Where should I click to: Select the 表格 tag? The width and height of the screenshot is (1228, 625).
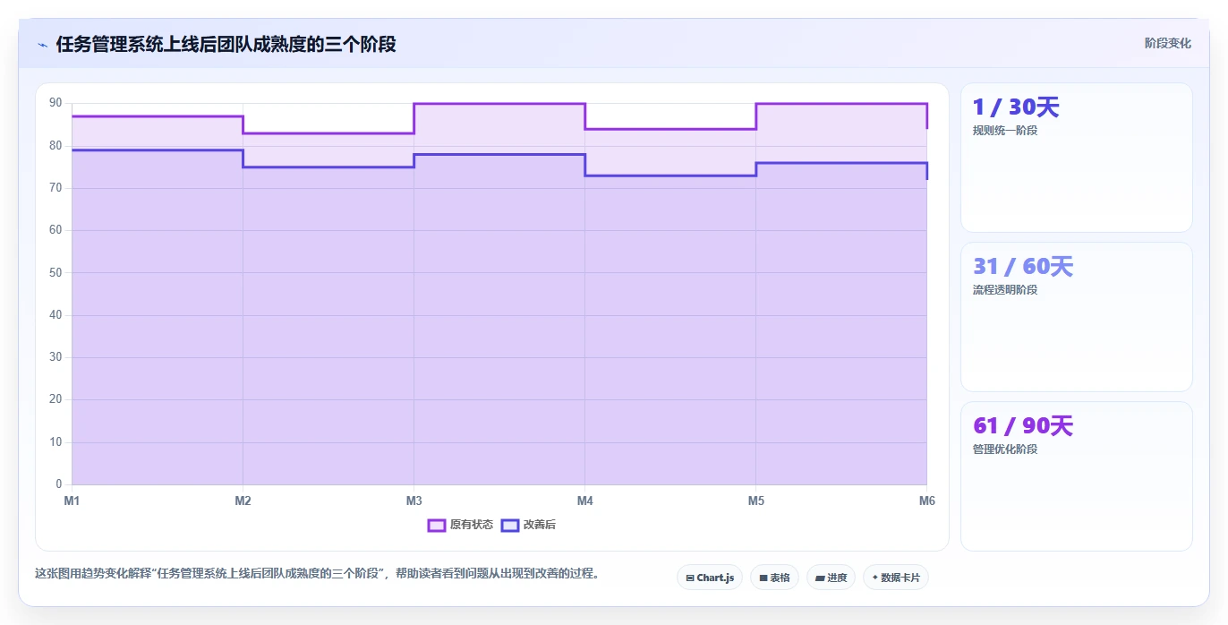click(x=774, y=578)
